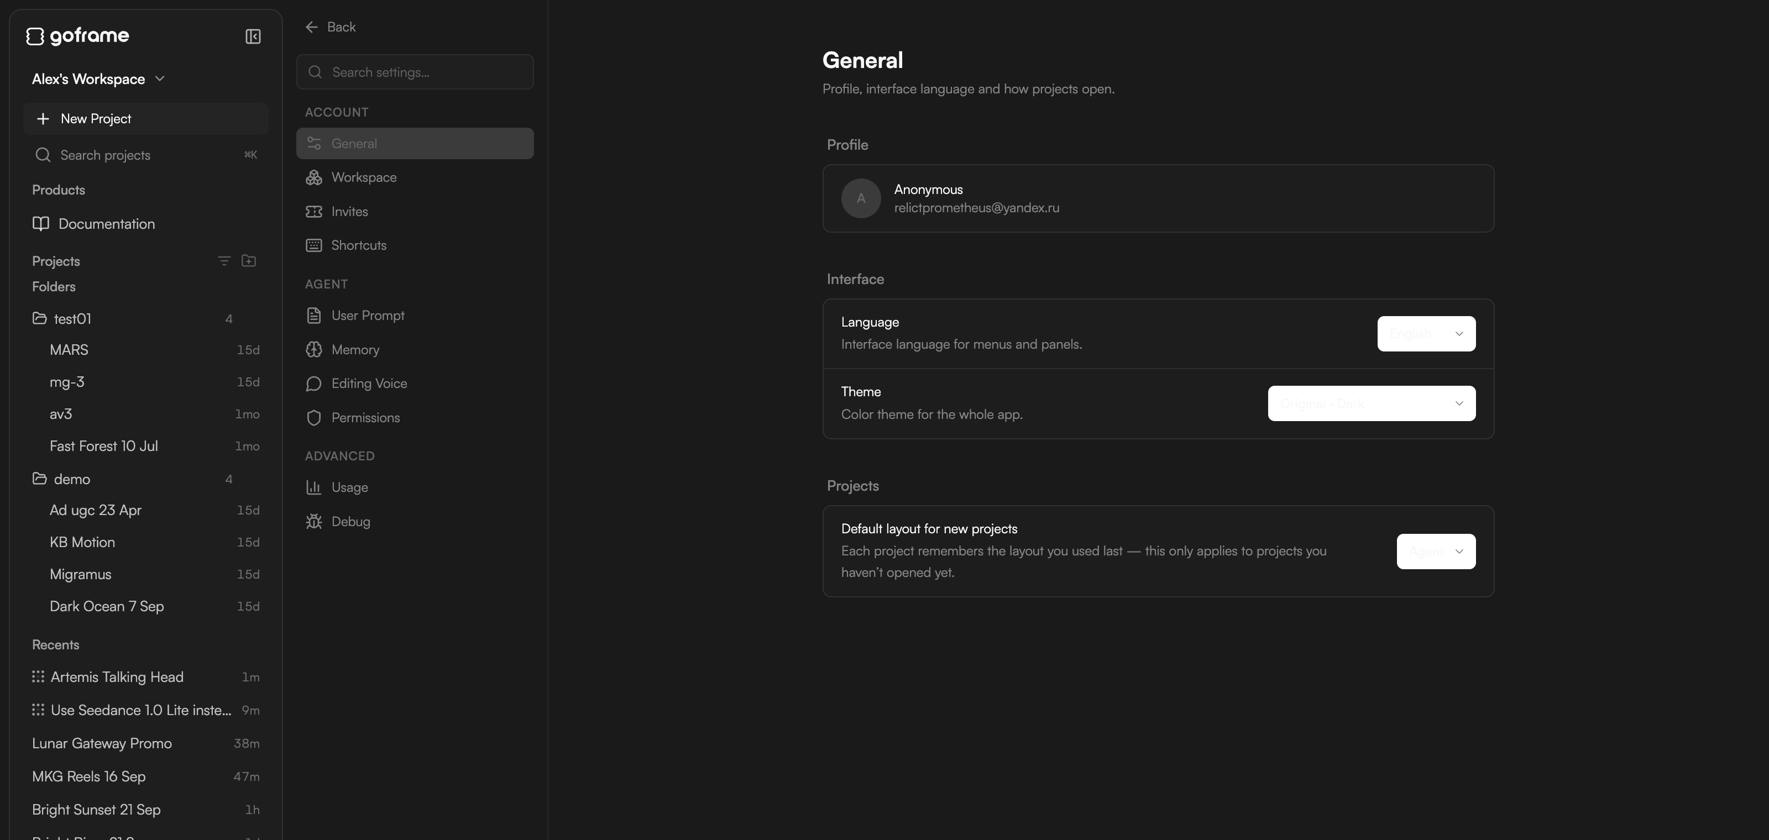Open Dark Ocean 7 Sep project
1769x840 pixels.
pyautogui.click(x=145, y=607)
